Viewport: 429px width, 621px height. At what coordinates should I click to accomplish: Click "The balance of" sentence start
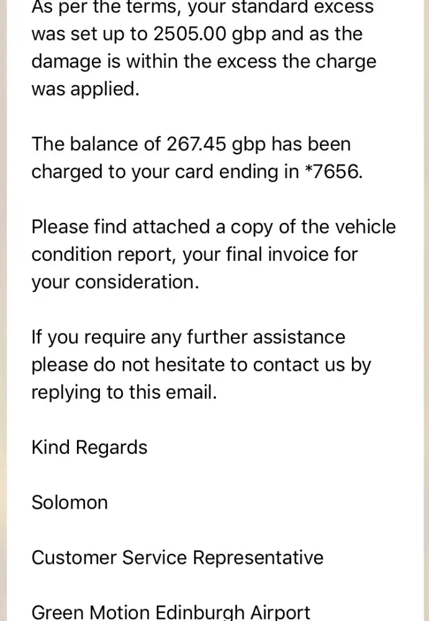[x=96, y=144]
